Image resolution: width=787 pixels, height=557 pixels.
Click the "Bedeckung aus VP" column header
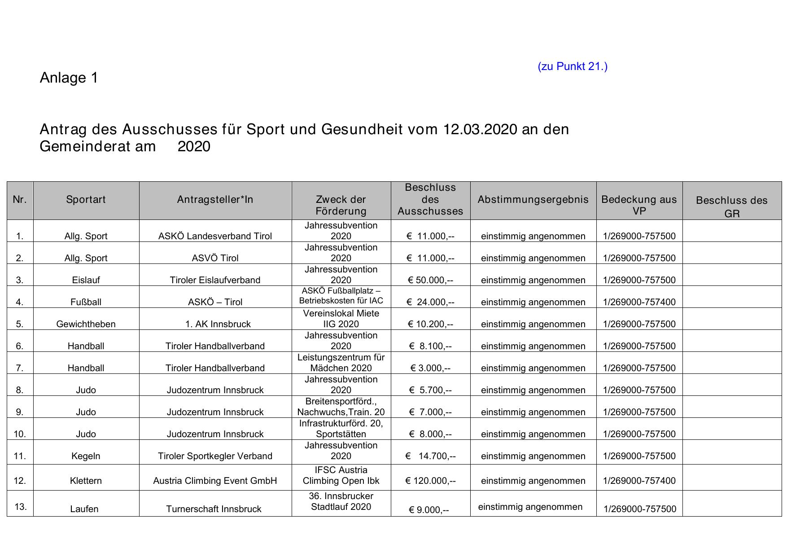click(x=639, y=205)
